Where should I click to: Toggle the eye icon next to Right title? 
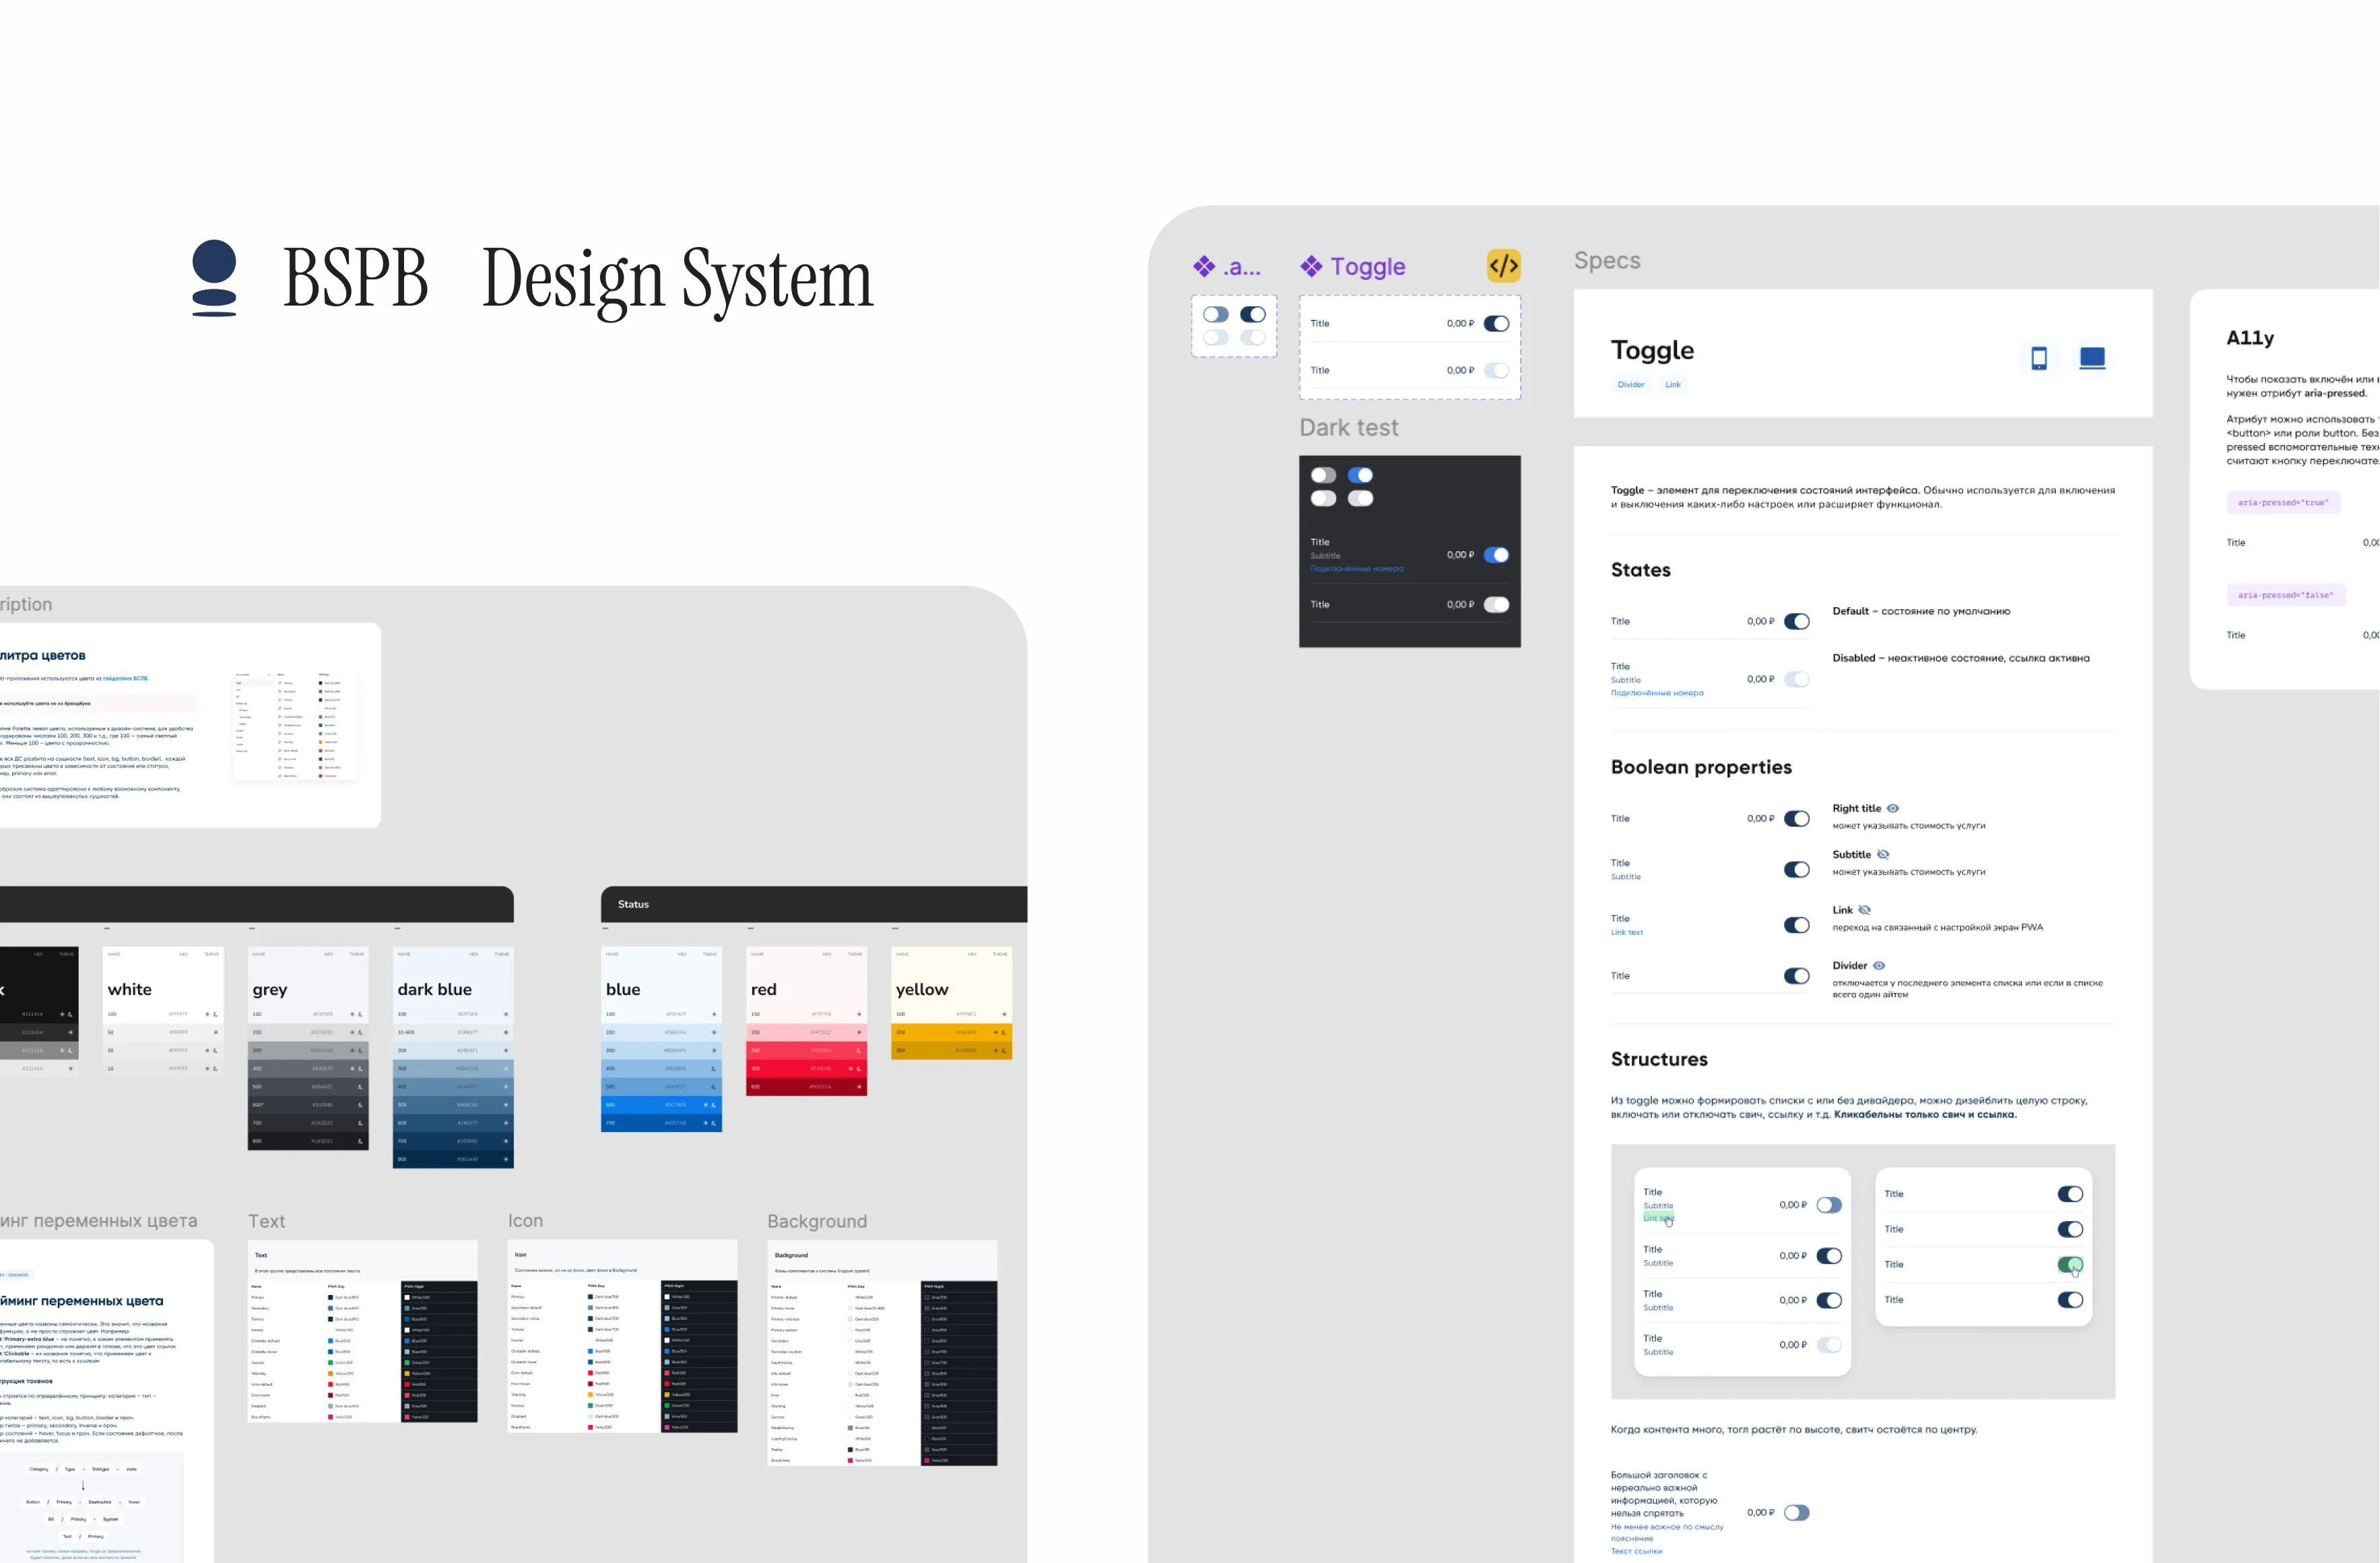(x=1893, y=808)
